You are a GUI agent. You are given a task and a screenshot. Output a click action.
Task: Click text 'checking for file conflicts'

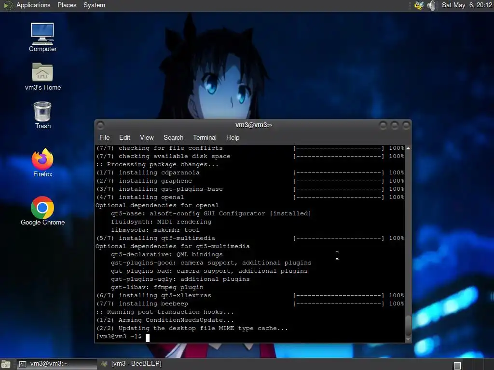click(x=171, y=148)
